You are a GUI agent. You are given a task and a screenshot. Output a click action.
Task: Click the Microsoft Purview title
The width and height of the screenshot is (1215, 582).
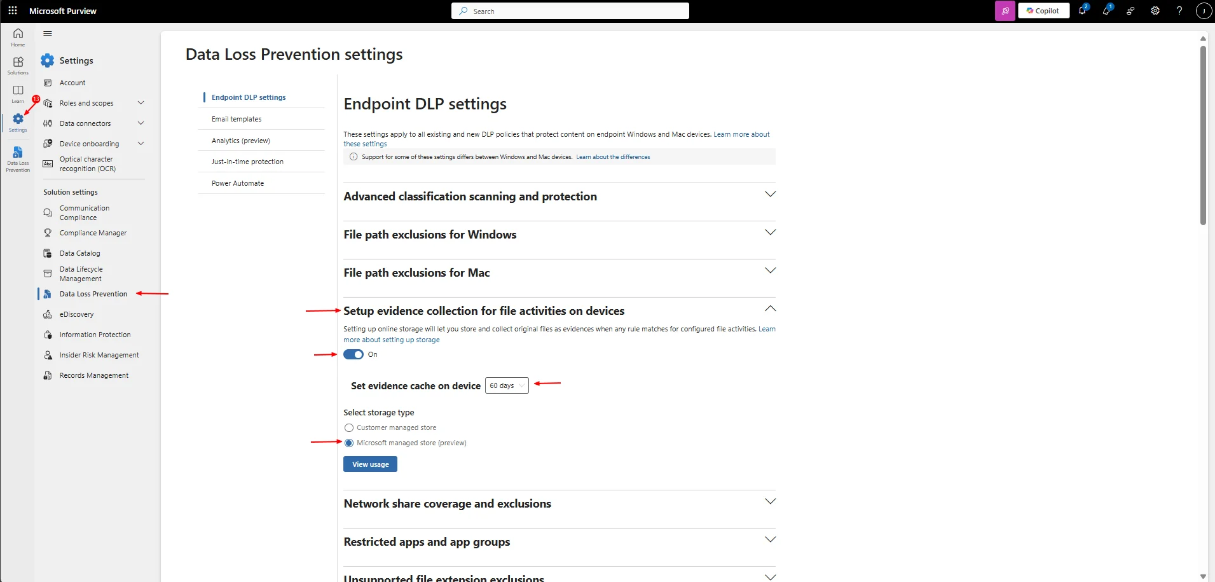[63, 11]
